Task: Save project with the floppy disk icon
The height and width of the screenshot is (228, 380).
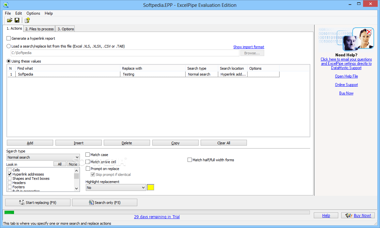Action: click(x=17, y=20)
